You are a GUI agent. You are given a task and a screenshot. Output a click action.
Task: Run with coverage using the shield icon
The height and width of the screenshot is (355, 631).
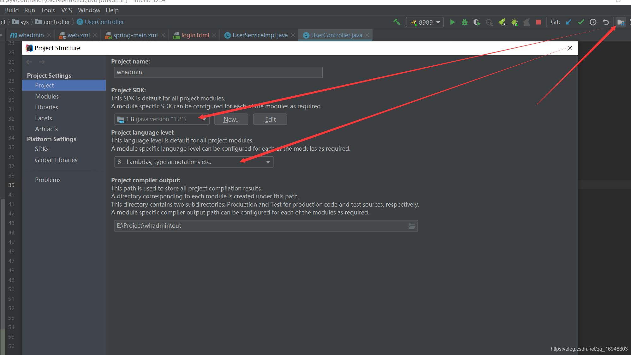pyautogui.click(x=477, y=22)
